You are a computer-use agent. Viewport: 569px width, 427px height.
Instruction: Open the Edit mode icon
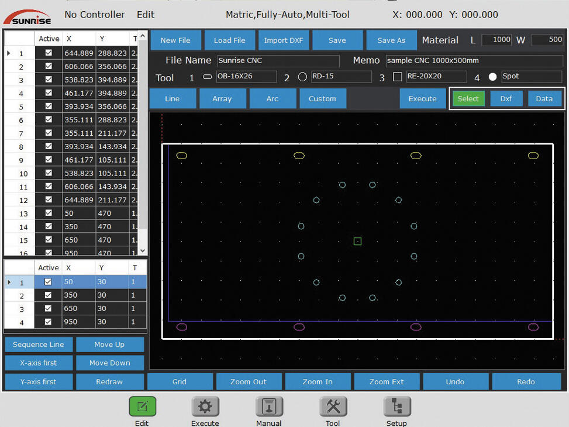[x=142, y=407]
